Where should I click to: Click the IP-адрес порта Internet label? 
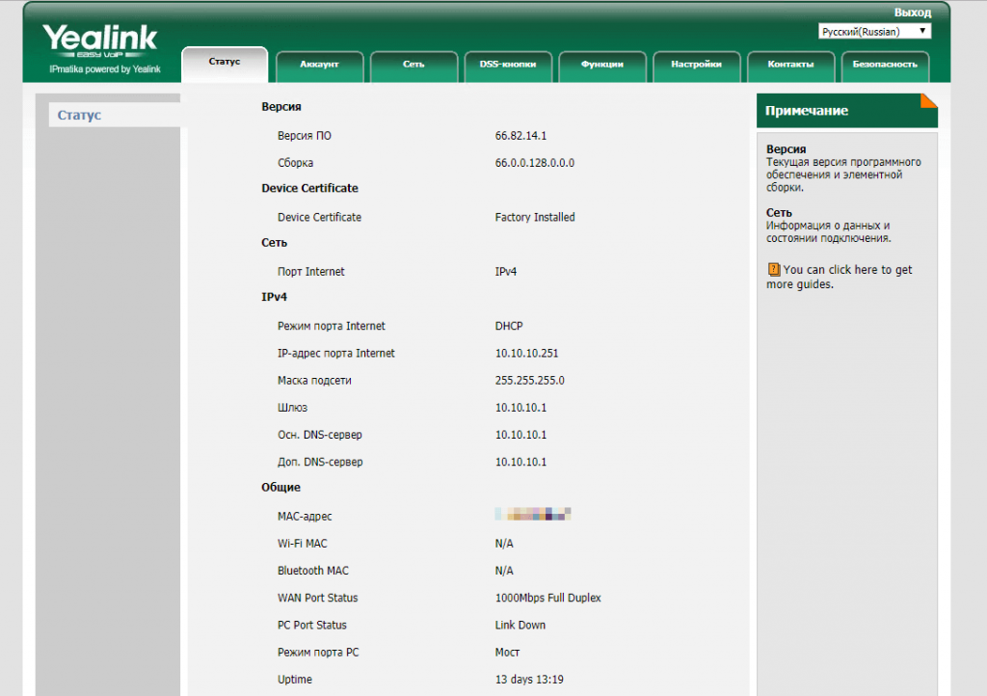pyautogui.click(x=336, y=353)
